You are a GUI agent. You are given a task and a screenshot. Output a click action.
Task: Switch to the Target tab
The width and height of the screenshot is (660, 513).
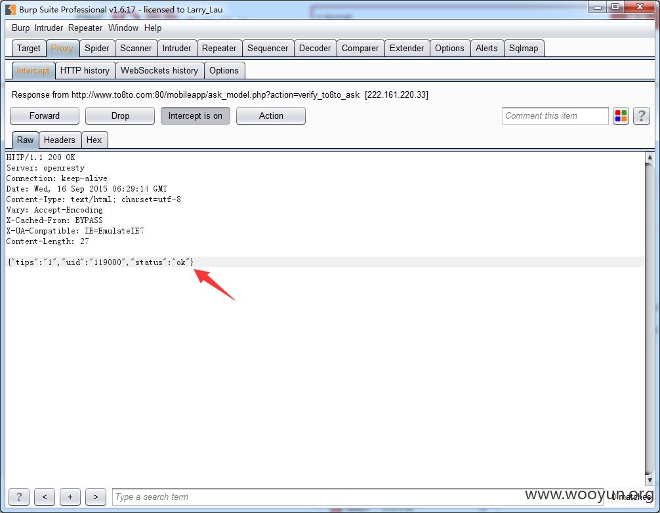[x=29, y=49]
